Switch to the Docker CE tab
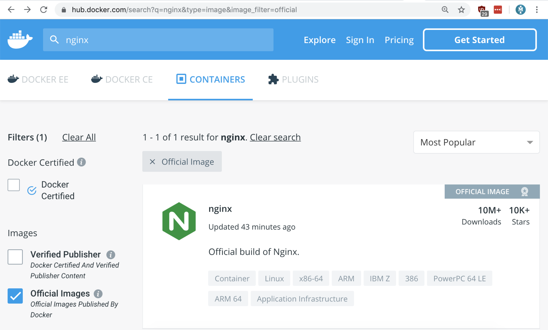 coord(122,79)
